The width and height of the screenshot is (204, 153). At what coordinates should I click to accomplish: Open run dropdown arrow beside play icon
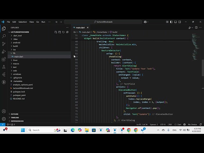(x=193, y=28)
